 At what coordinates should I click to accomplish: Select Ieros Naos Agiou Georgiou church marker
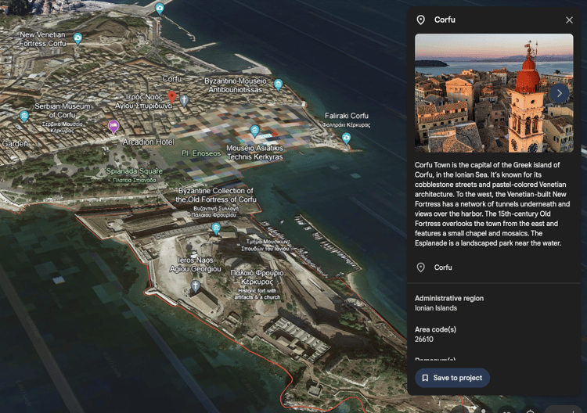pos(196,286)
